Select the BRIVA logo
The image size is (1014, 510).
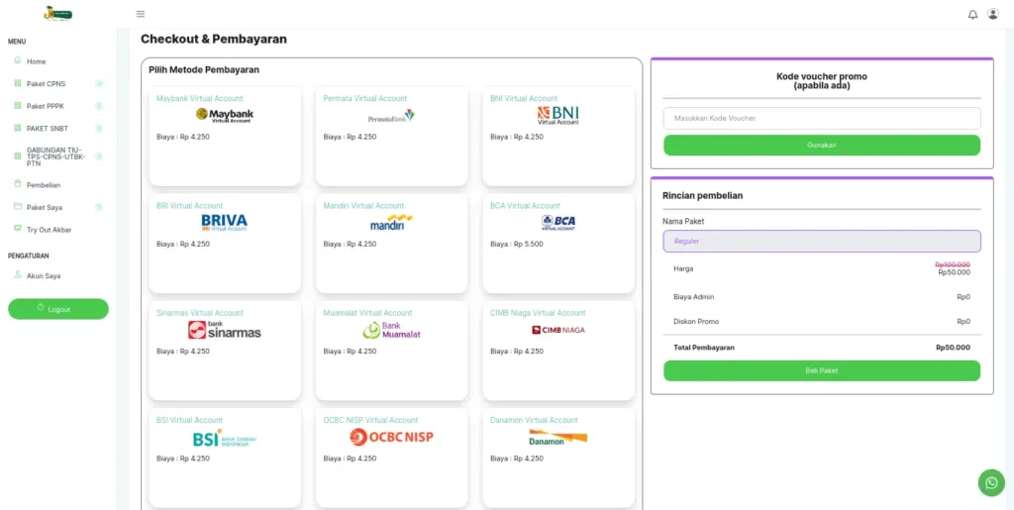[x=225, y=223]
